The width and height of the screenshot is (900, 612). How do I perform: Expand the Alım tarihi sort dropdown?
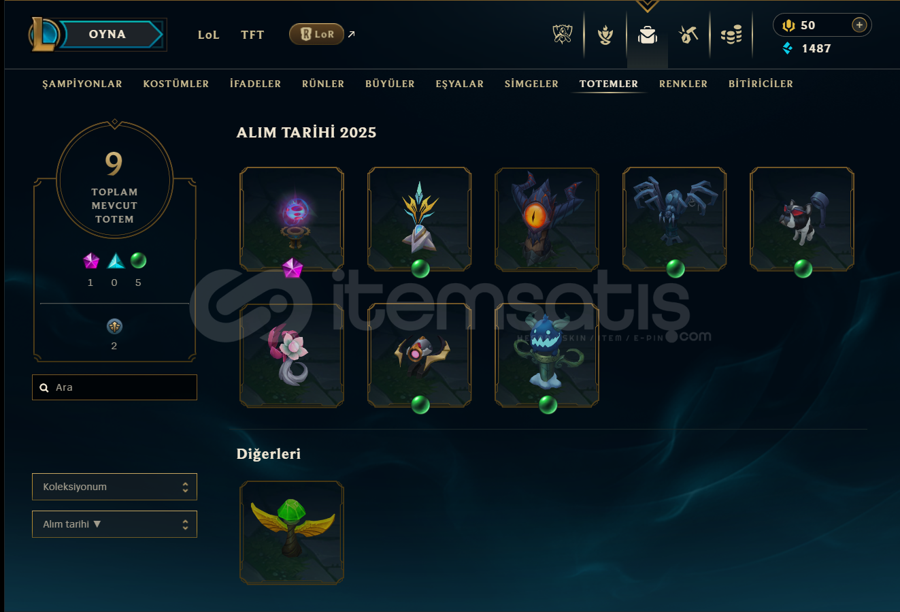point(114,524)
